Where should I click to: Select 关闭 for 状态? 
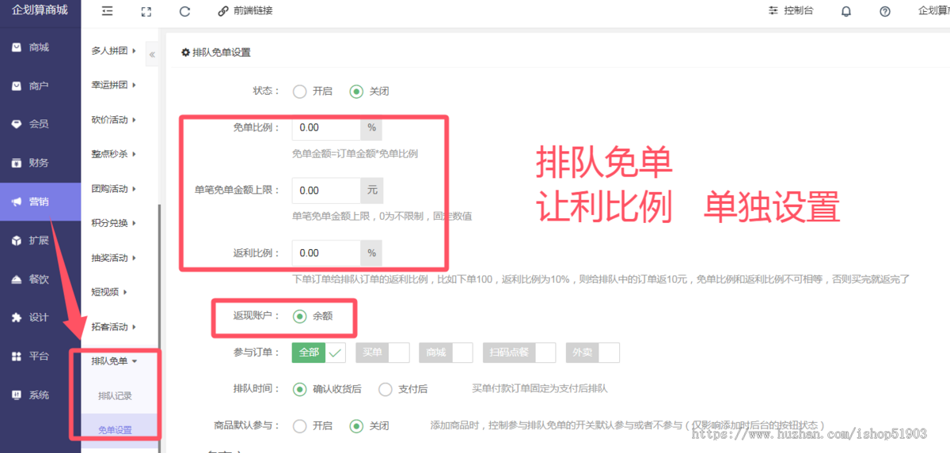pos(356,91)
